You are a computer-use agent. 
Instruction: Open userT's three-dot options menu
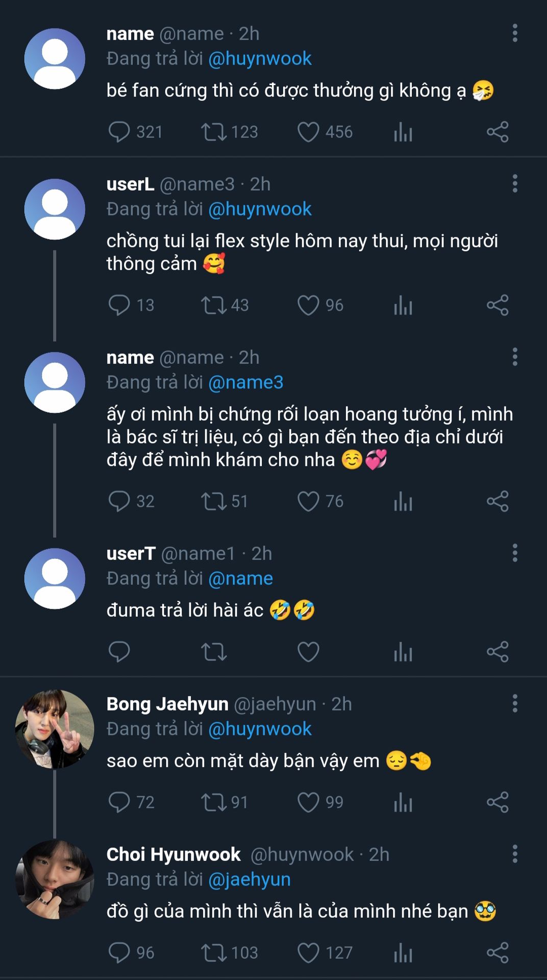[515, 553]
